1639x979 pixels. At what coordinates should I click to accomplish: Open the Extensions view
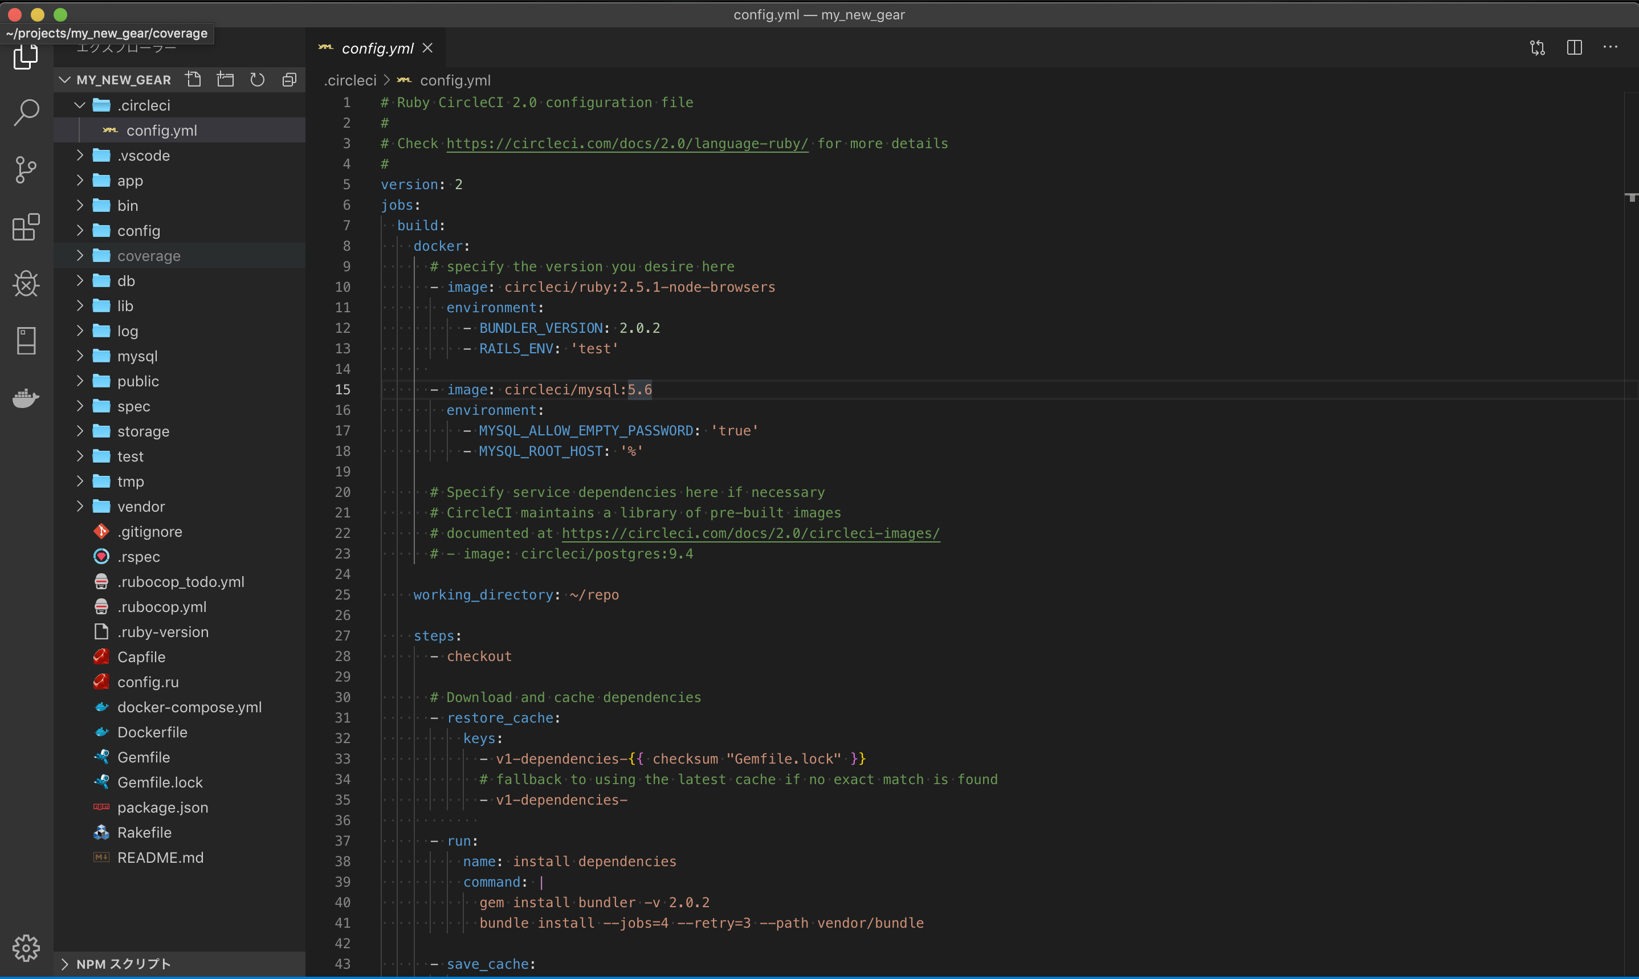coord(26,227)
